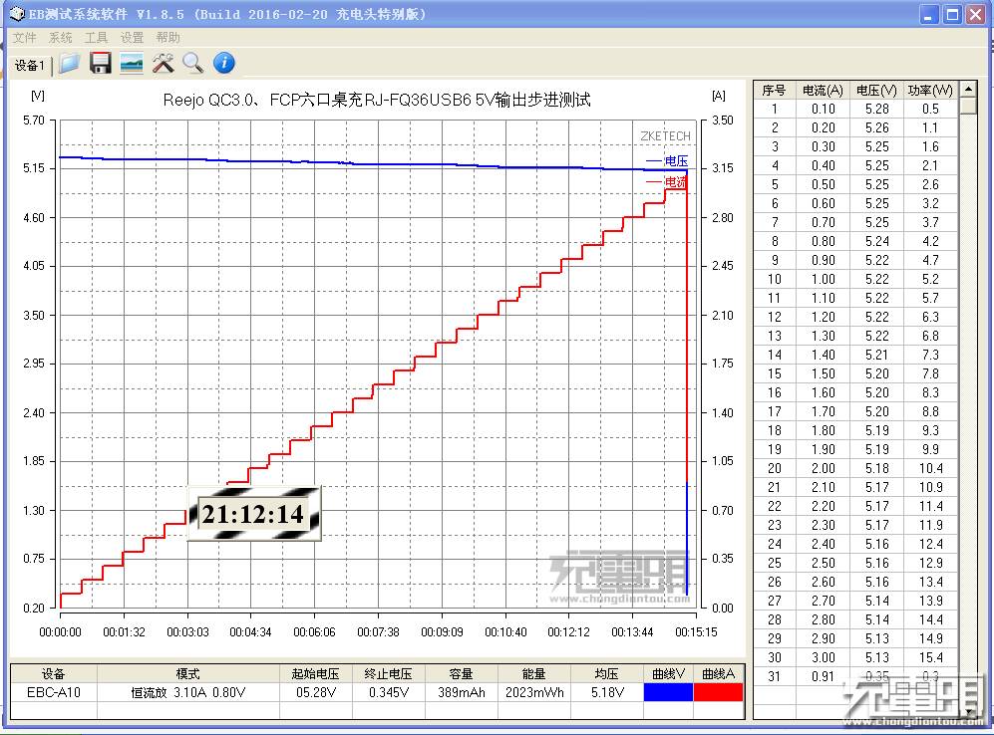Click the 容量 header in summary table
This screenshot has height=735, width=994.
tap(461, 673)
